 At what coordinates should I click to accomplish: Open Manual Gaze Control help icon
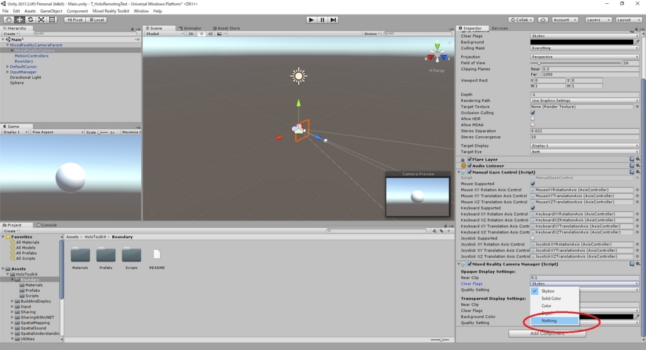point(631,172)
